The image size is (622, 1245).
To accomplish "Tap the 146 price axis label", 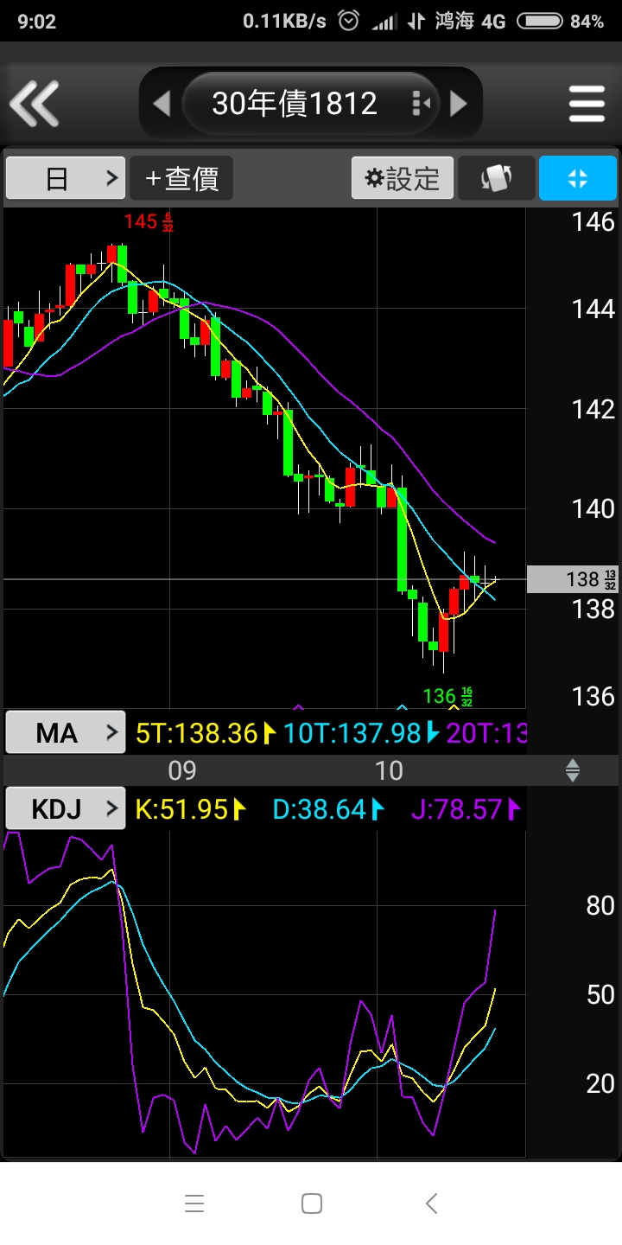I will point(593,221).
